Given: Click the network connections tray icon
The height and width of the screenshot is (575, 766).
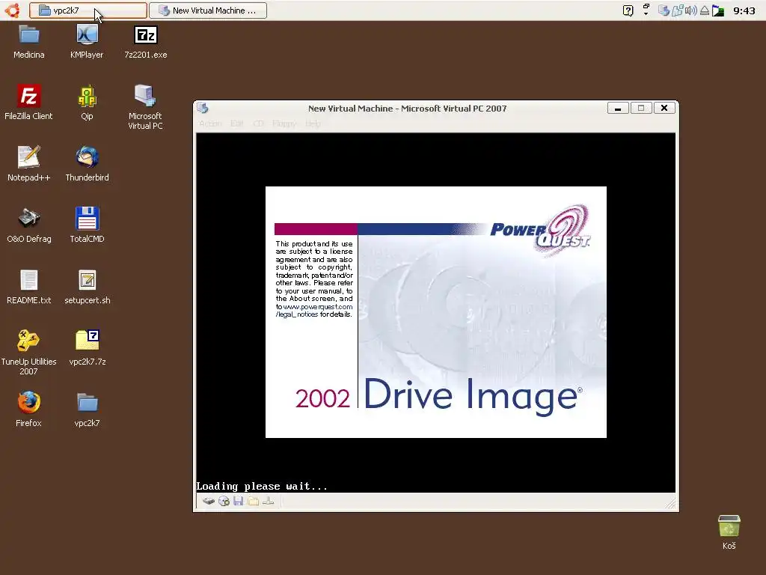Looking at the screenshot, I should 677,10.
